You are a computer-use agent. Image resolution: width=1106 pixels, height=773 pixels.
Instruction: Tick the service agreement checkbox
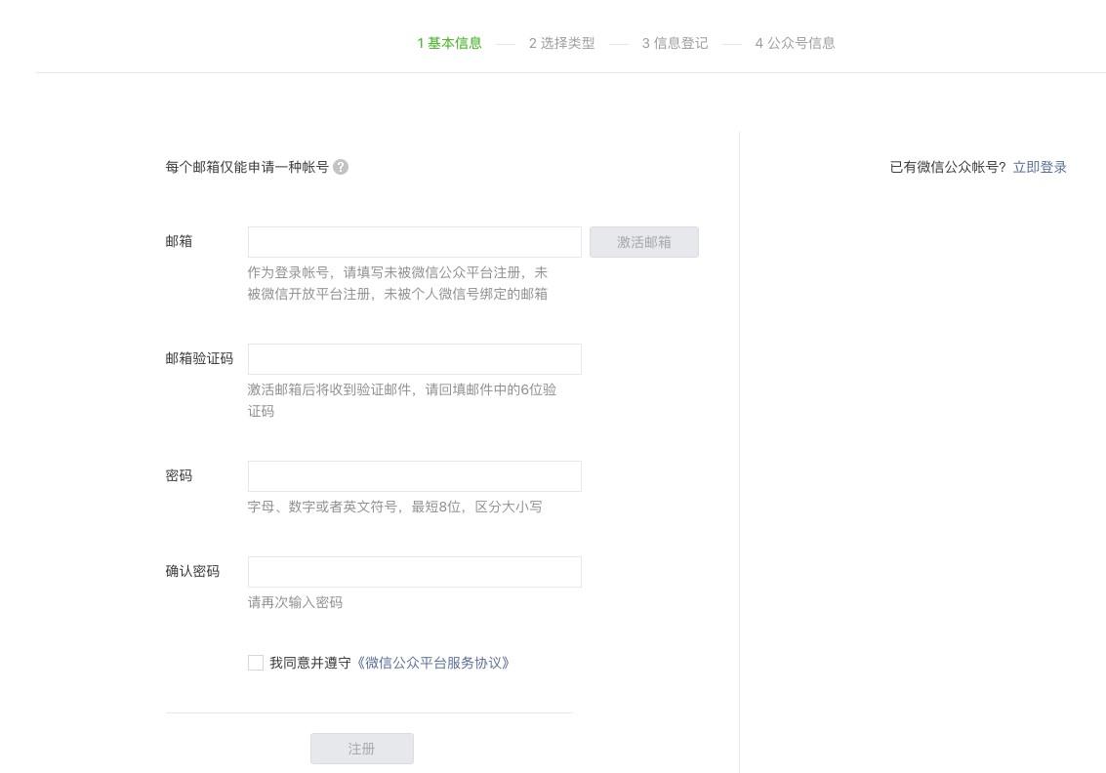click(x=256, y=663)
